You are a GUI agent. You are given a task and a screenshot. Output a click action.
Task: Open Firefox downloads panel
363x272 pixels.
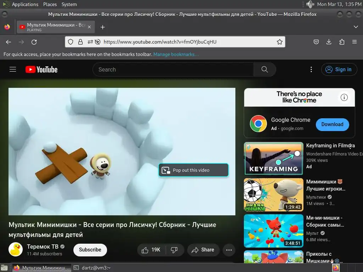(329, 42)
